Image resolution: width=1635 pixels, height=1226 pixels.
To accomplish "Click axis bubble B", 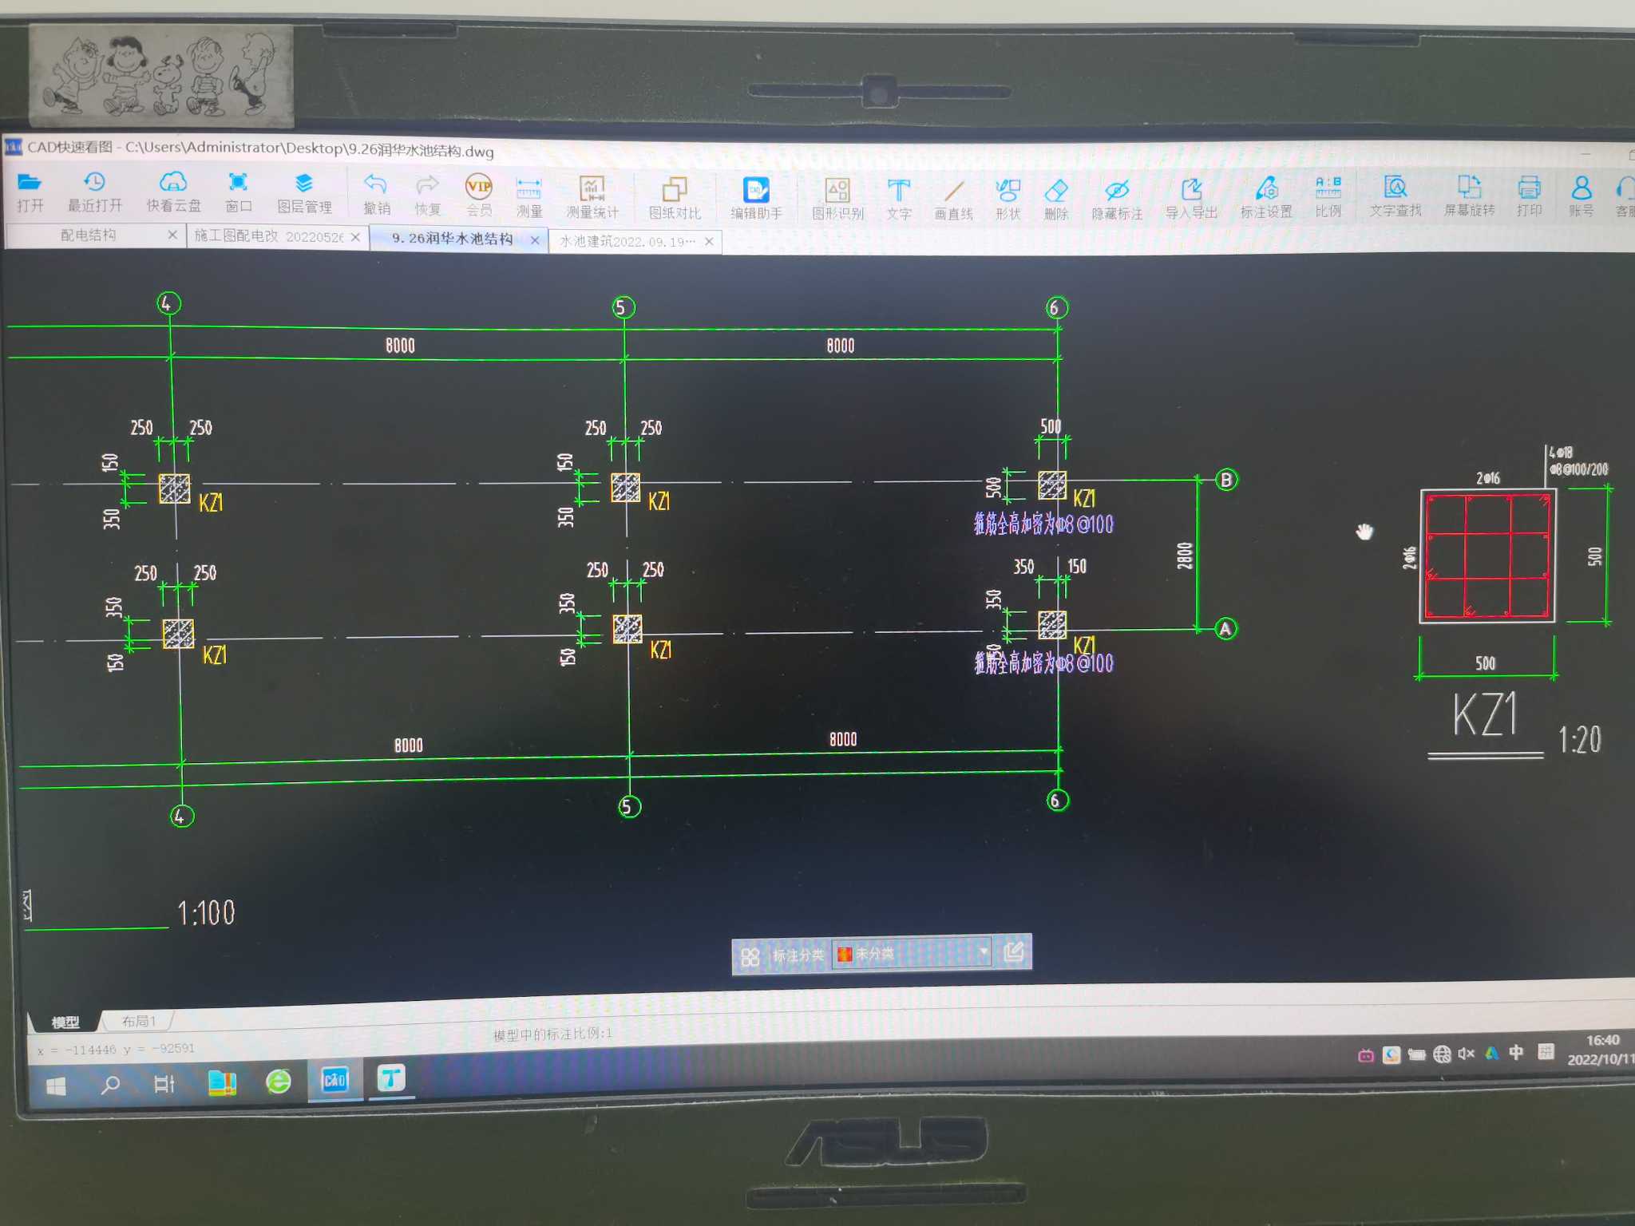I will coord(1226,480).
